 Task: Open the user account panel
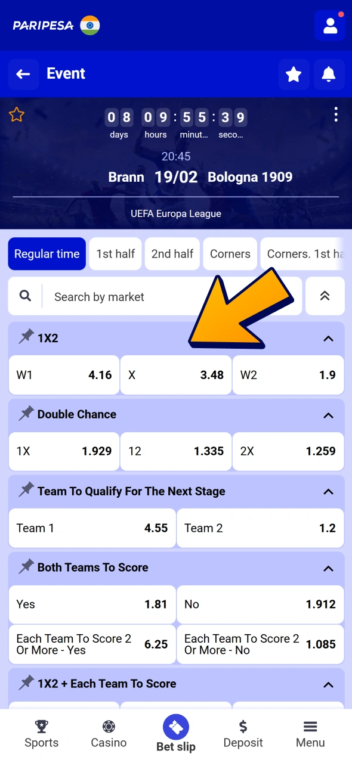330,25
